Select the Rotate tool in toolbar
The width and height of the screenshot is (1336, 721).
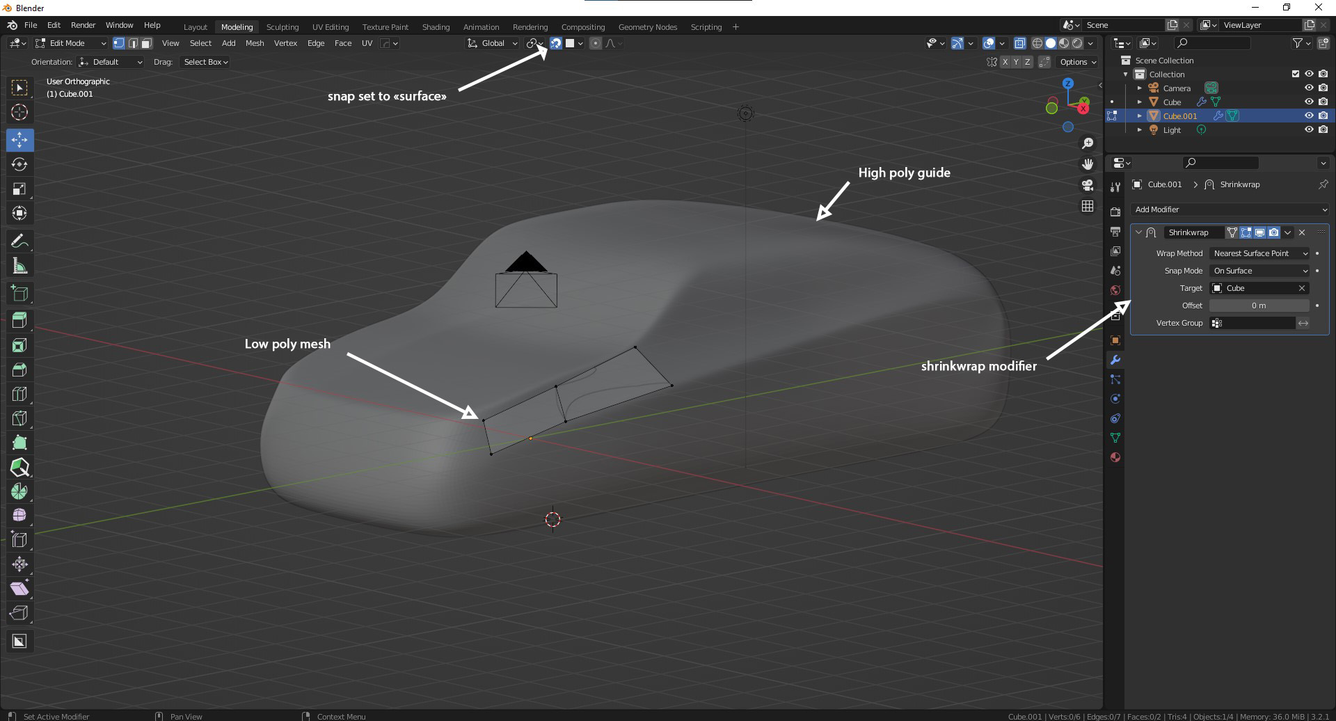point(19,164)
